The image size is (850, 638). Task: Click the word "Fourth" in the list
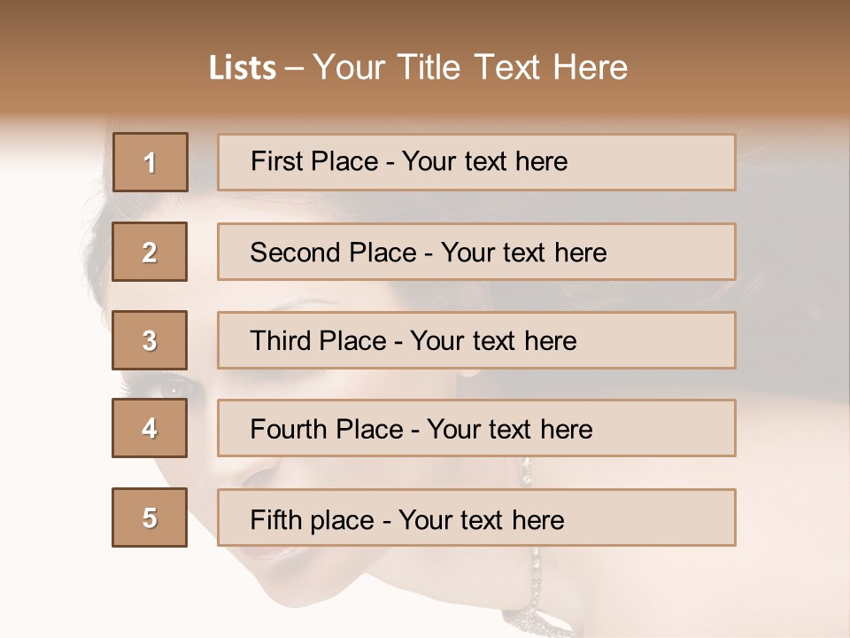[288, 430]
